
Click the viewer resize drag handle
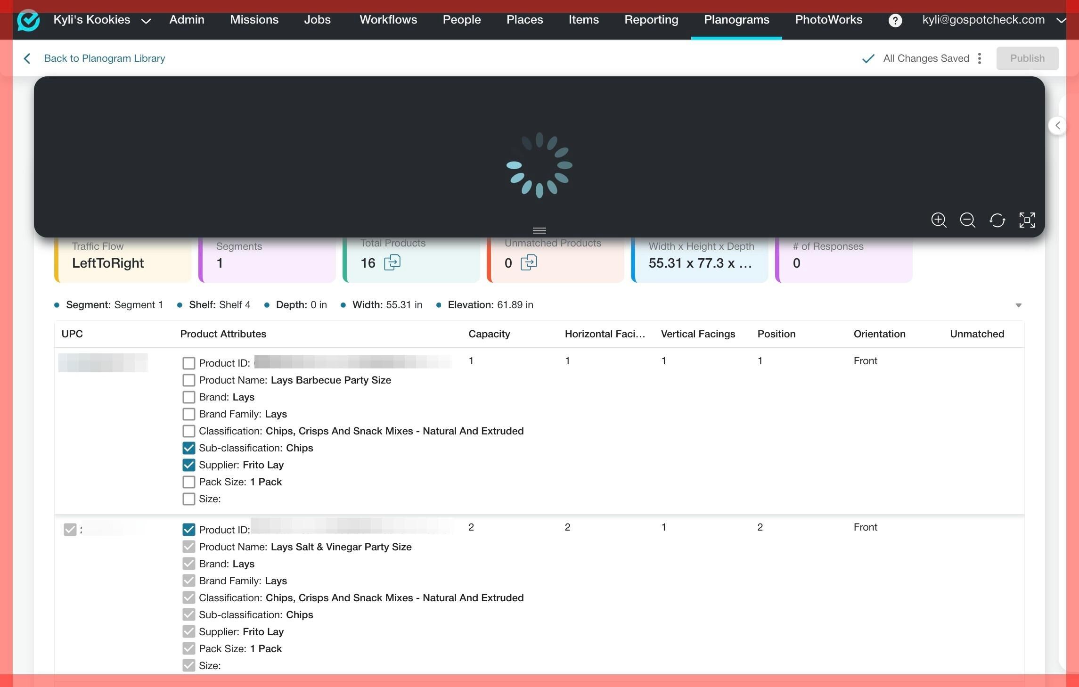tap(539, 230)
